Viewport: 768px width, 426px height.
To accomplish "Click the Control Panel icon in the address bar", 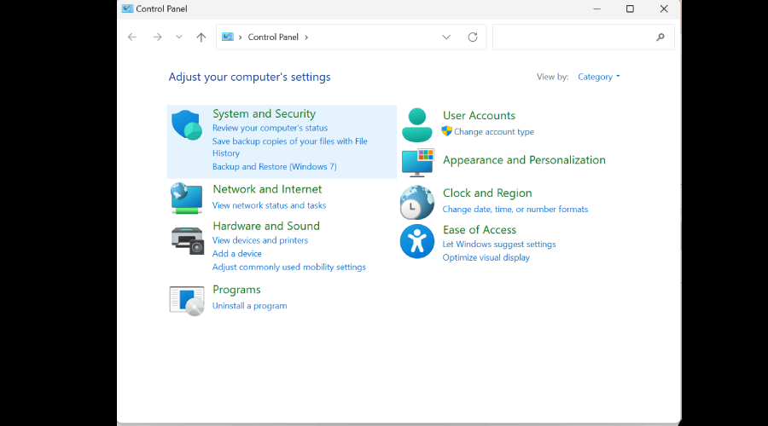I will pos(228,37).
